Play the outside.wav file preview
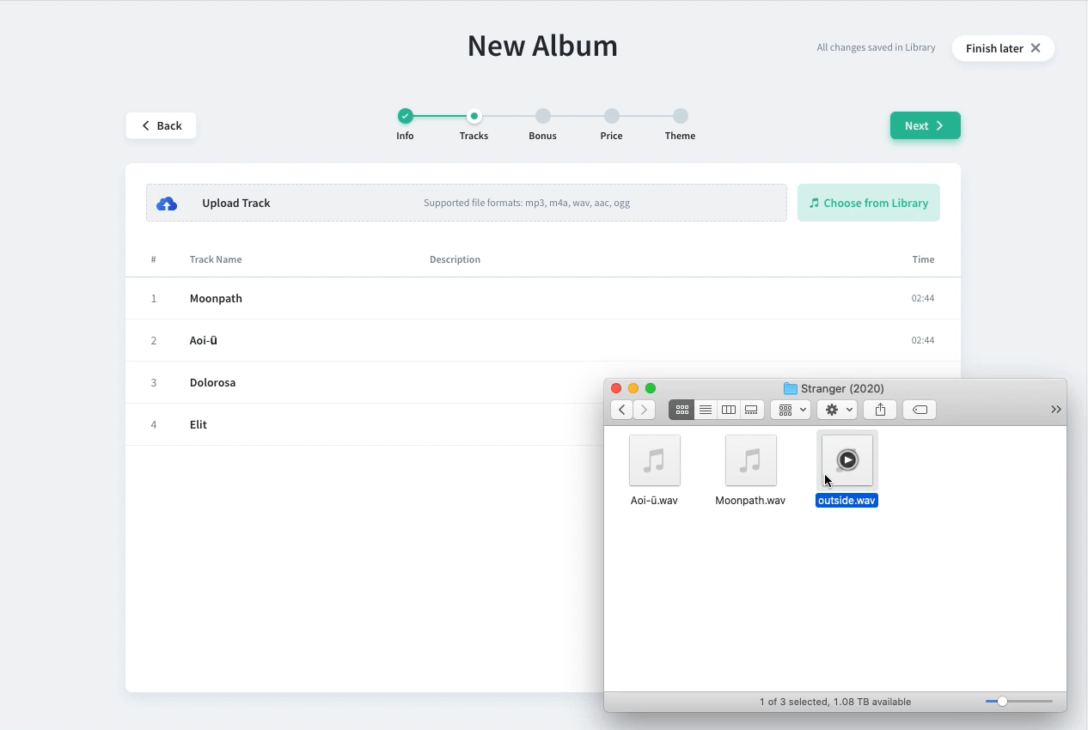 point(847,459)
